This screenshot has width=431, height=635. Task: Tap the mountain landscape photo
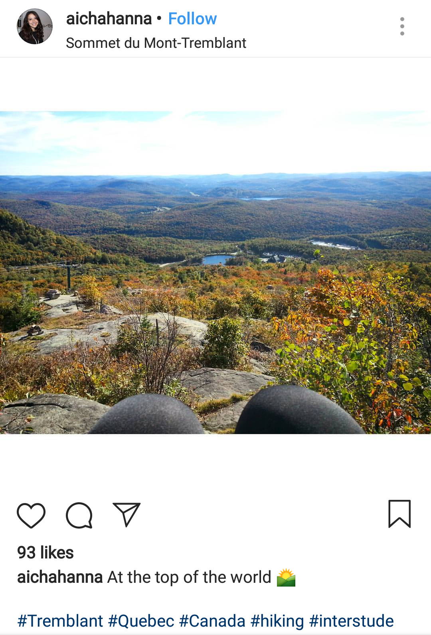215,272
